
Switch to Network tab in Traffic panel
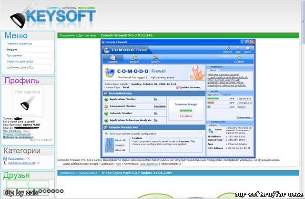(x=227, y=95)
